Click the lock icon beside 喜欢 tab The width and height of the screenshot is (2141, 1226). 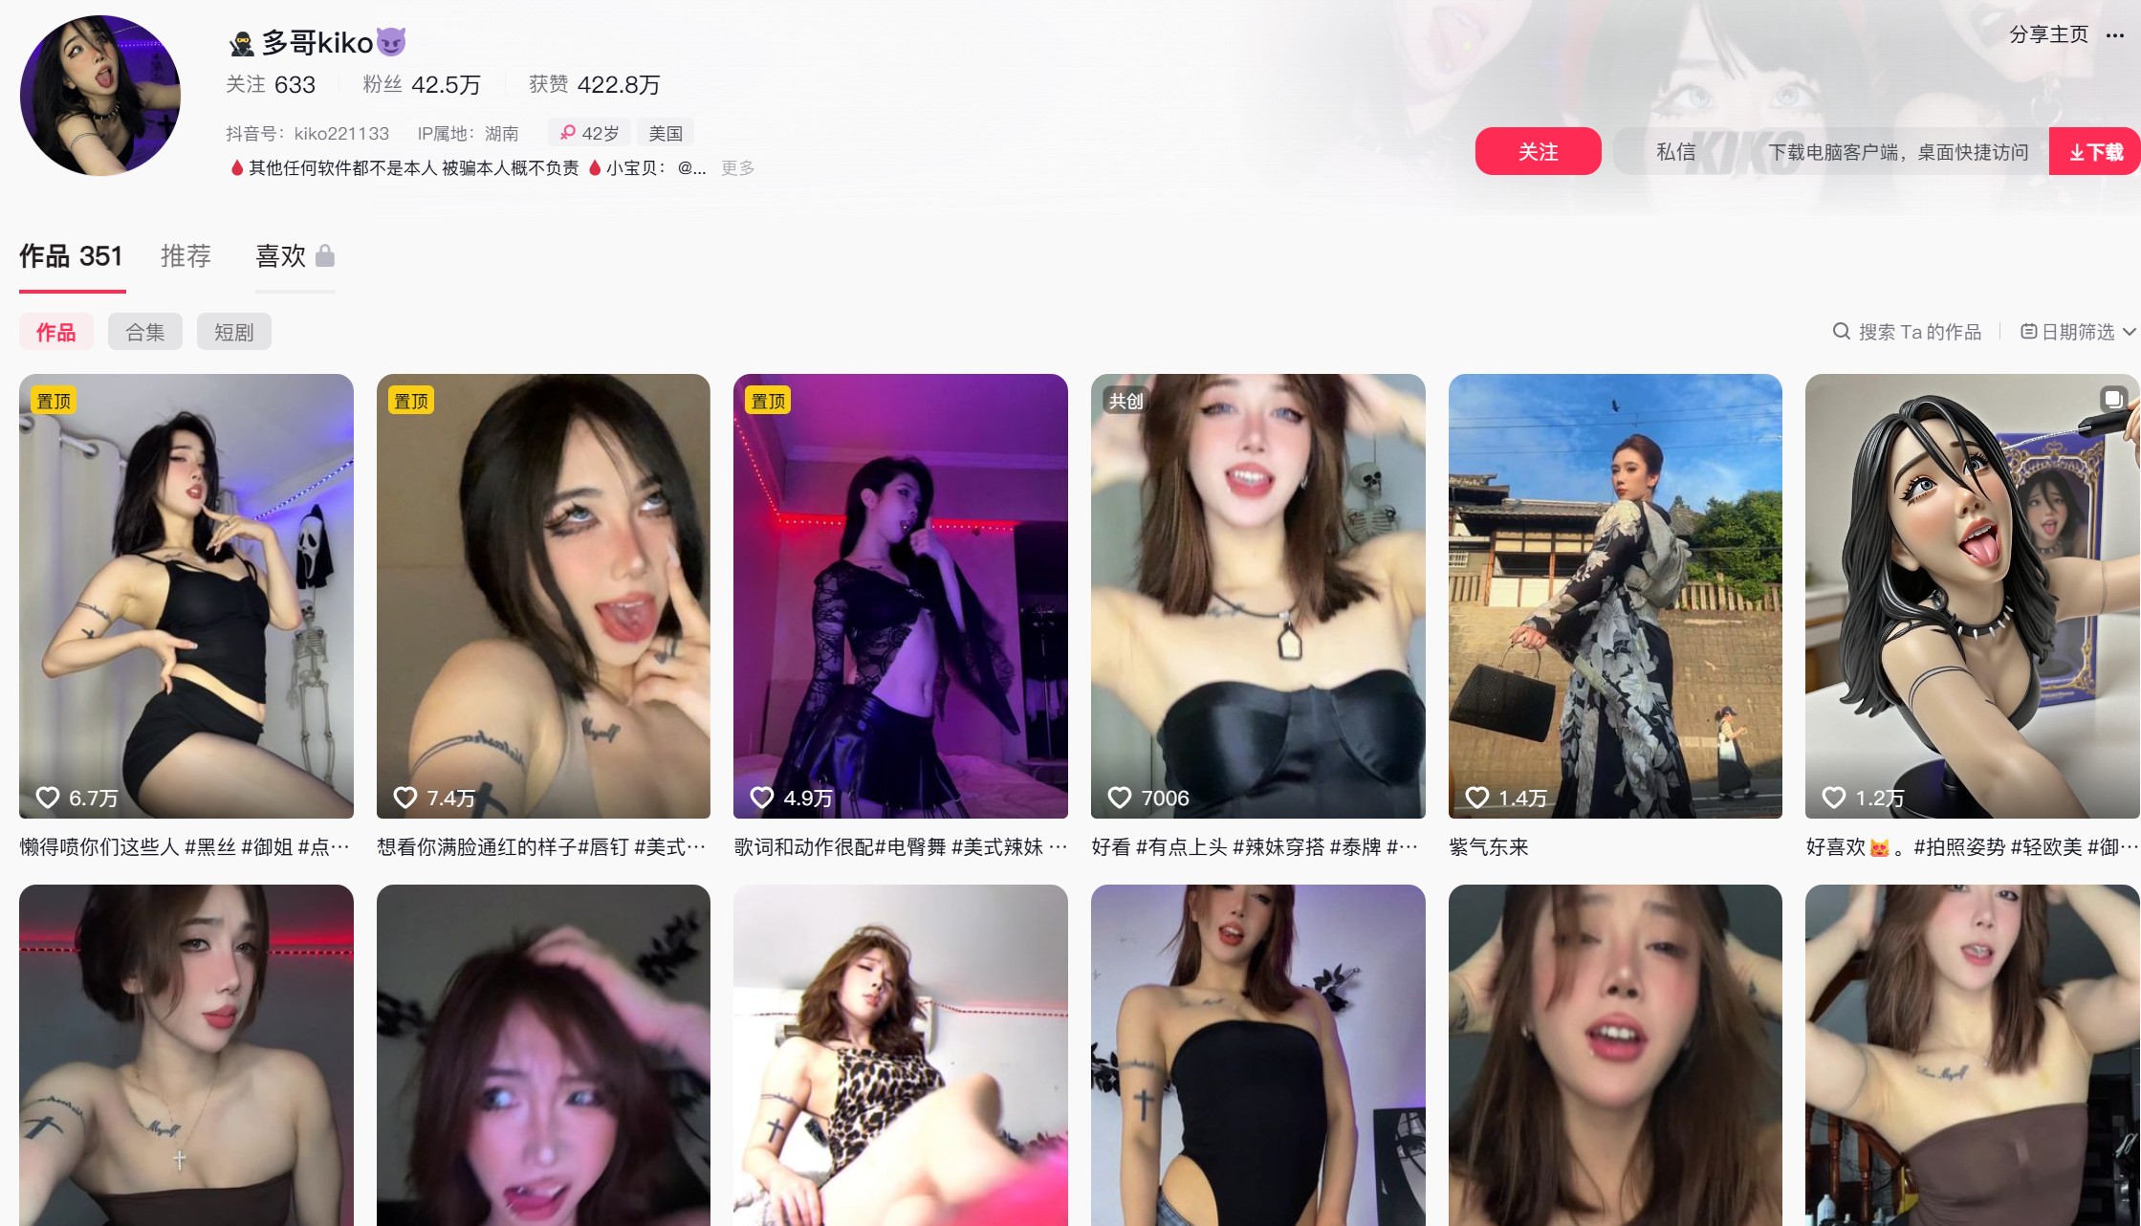click(x=325, y=255)
